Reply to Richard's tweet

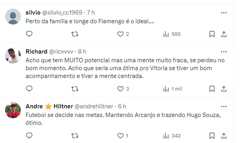tap(29, 89)
